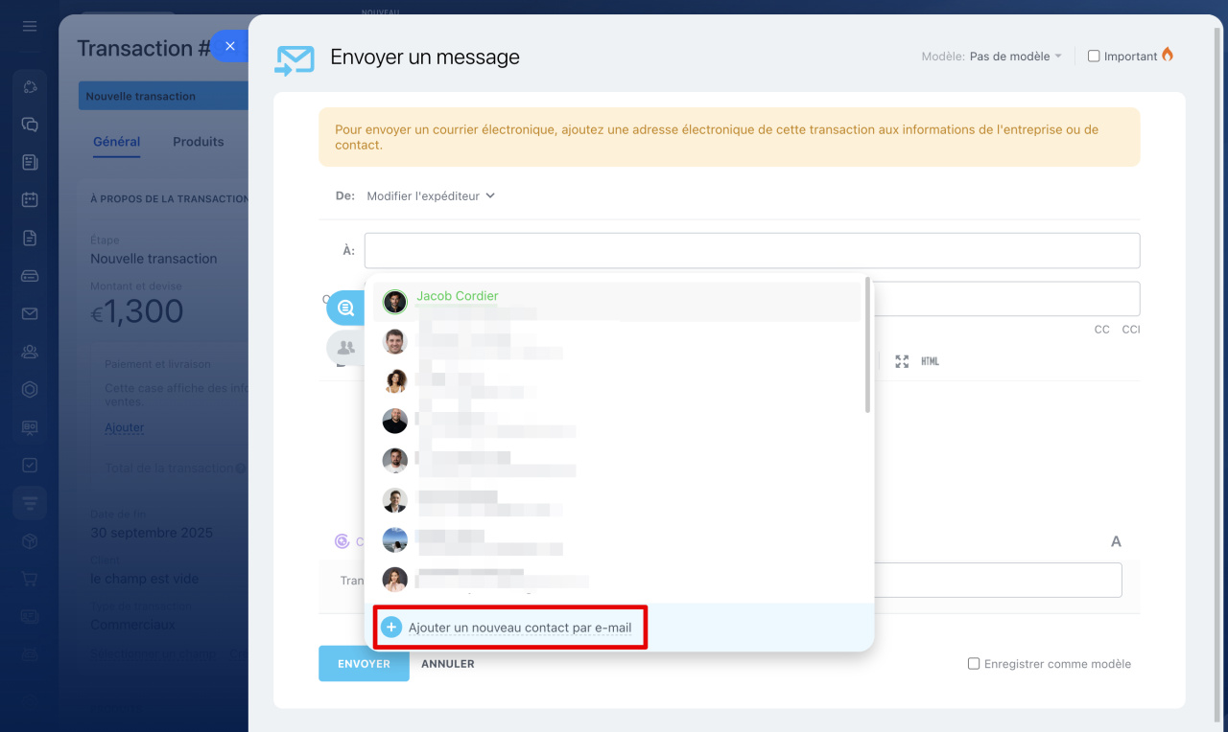The image size is (1228, 732).
Task: Open the chat messenger icon in the sidebar
Action: tap(30, 125)
